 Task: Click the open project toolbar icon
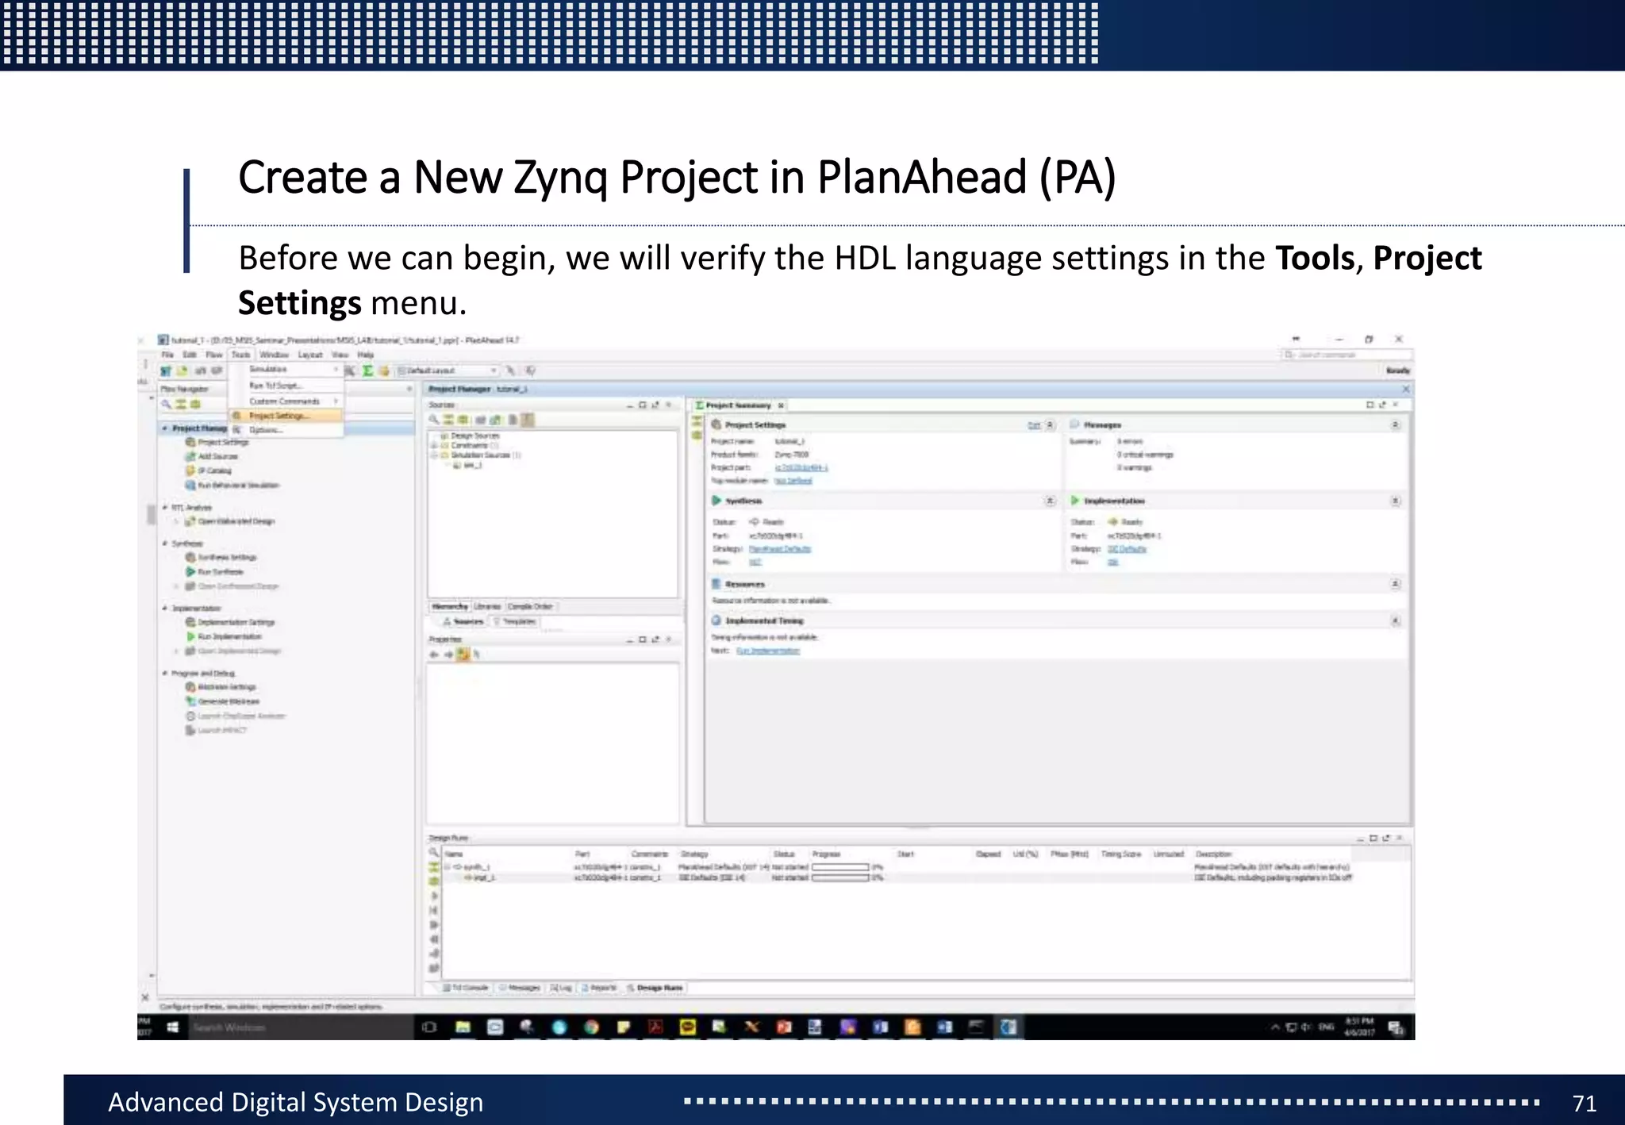pyautogui.click(x=182, y=371)
